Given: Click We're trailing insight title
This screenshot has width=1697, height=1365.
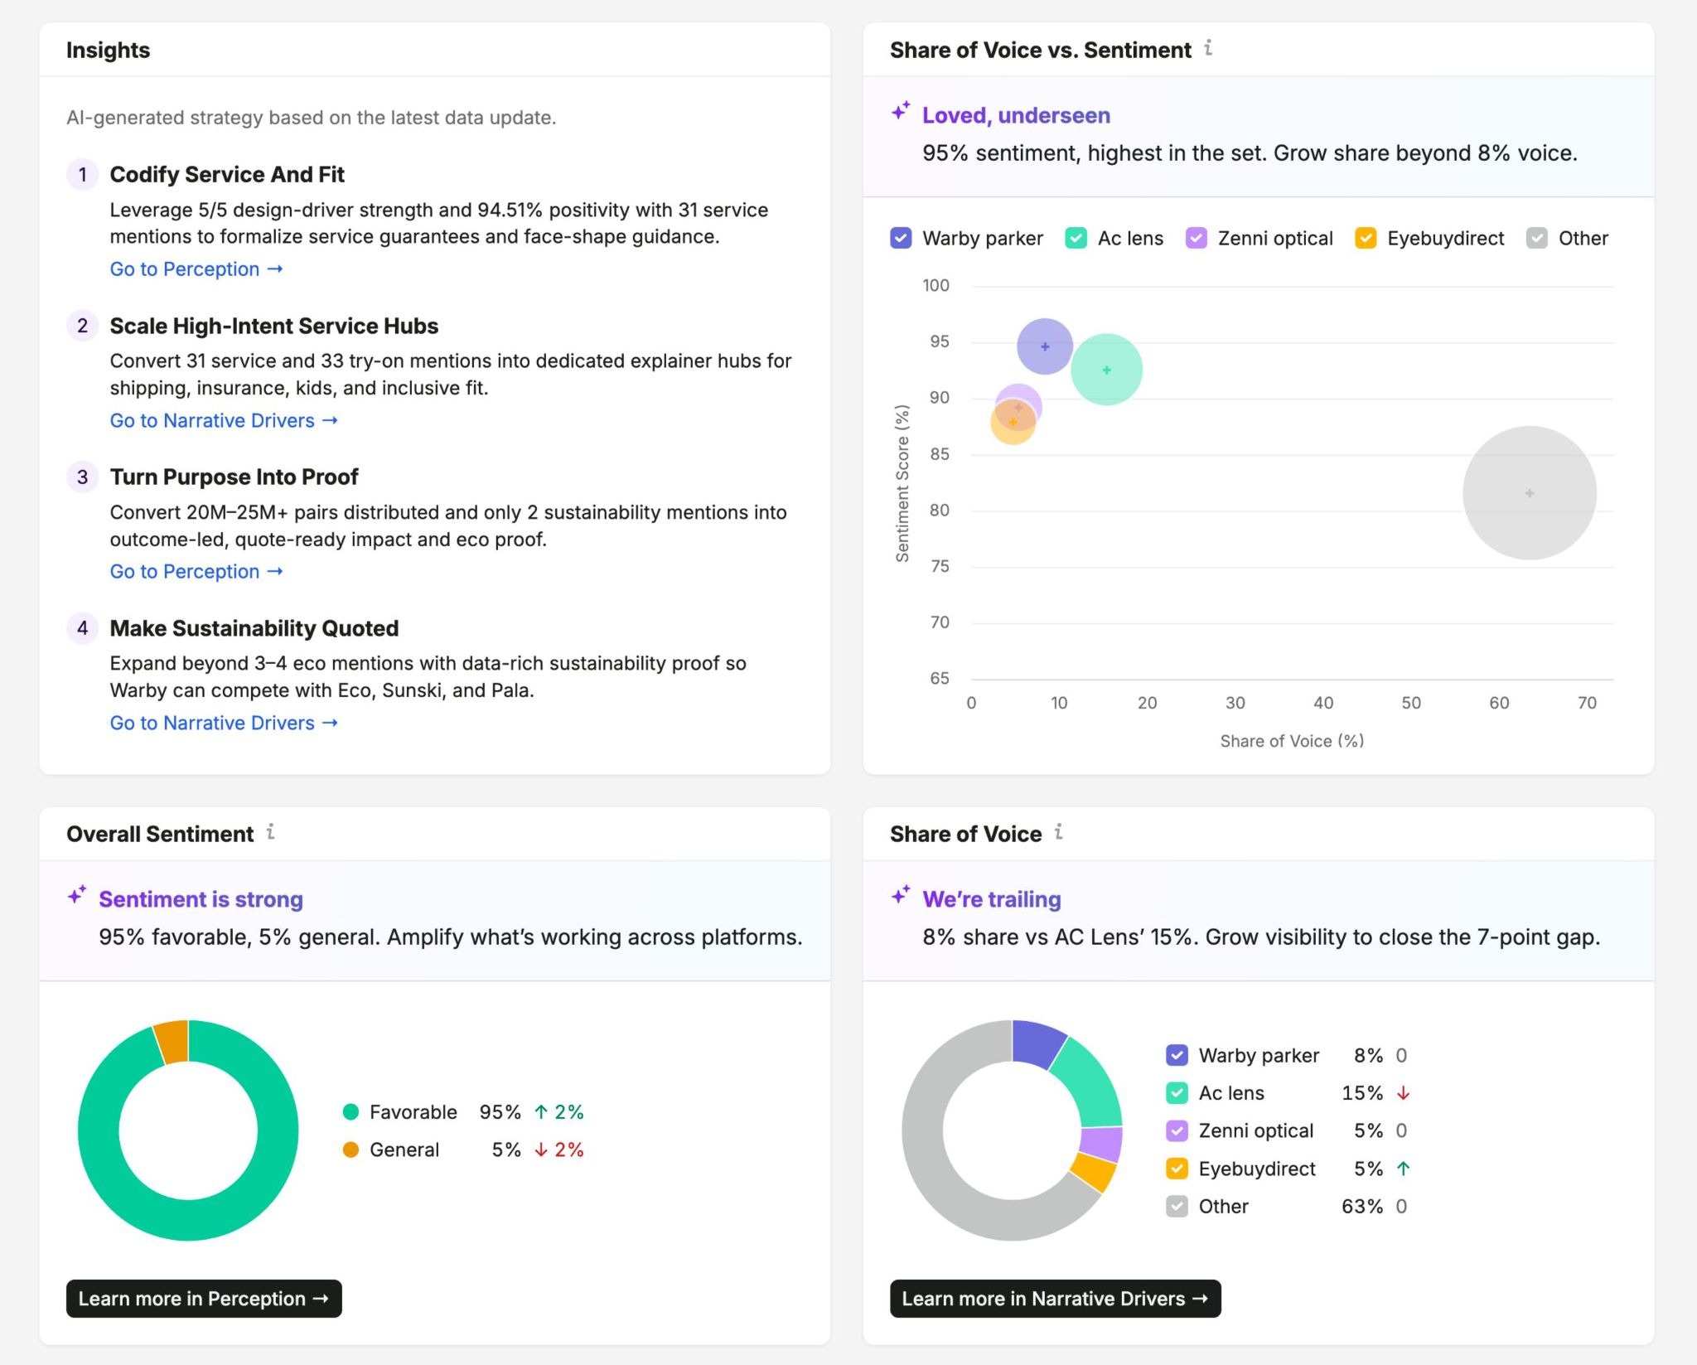Looking at the screenshot, I should 991,899.
